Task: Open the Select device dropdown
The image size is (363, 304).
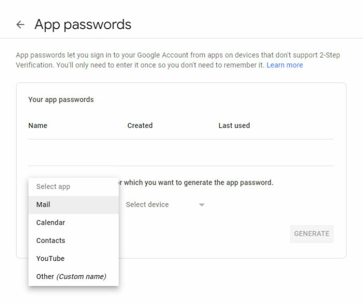Action: (165, 205)
